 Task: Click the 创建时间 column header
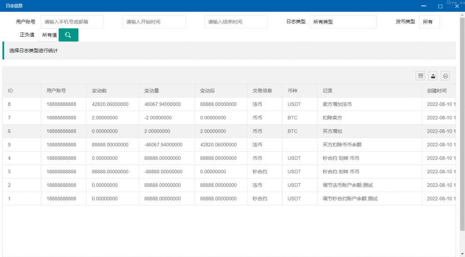(x=436, y=90)
